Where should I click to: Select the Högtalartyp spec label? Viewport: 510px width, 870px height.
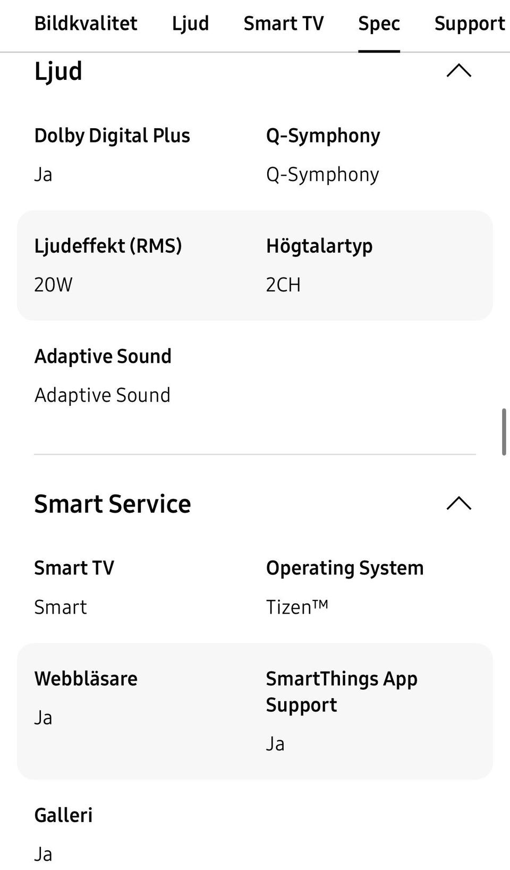coord(319,246)
